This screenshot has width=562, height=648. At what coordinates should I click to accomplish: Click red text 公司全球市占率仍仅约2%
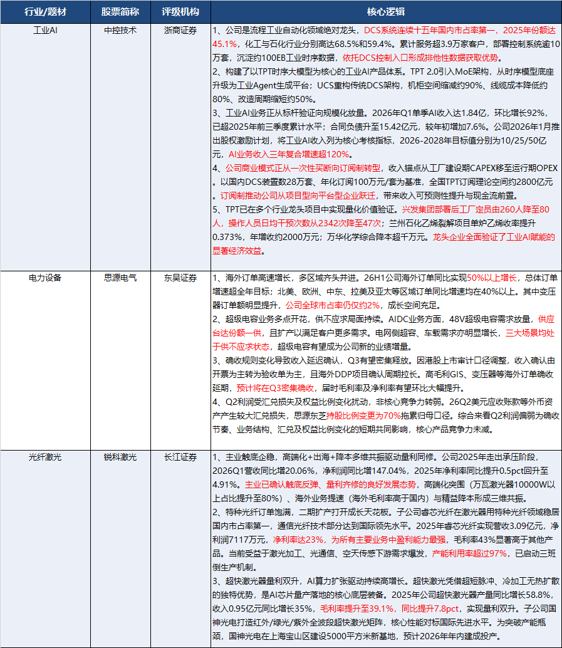(x=333, y=305)
